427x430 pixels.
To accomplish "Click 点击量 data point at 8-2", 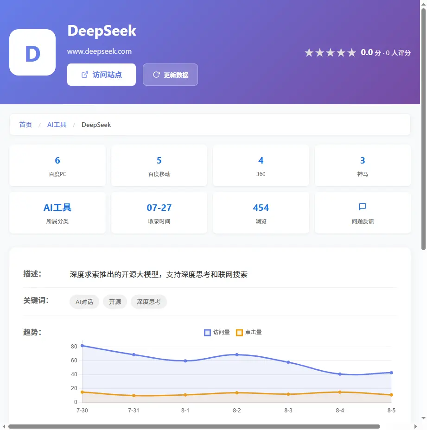I will click(x=237, y=393).
